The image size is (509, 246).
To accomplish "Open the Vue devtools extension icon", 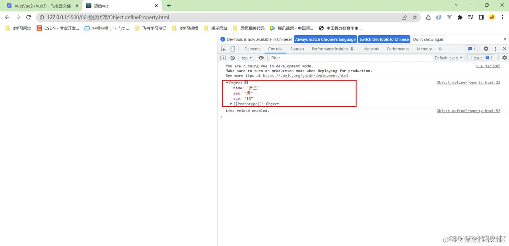I will click(x=449, y=17).
